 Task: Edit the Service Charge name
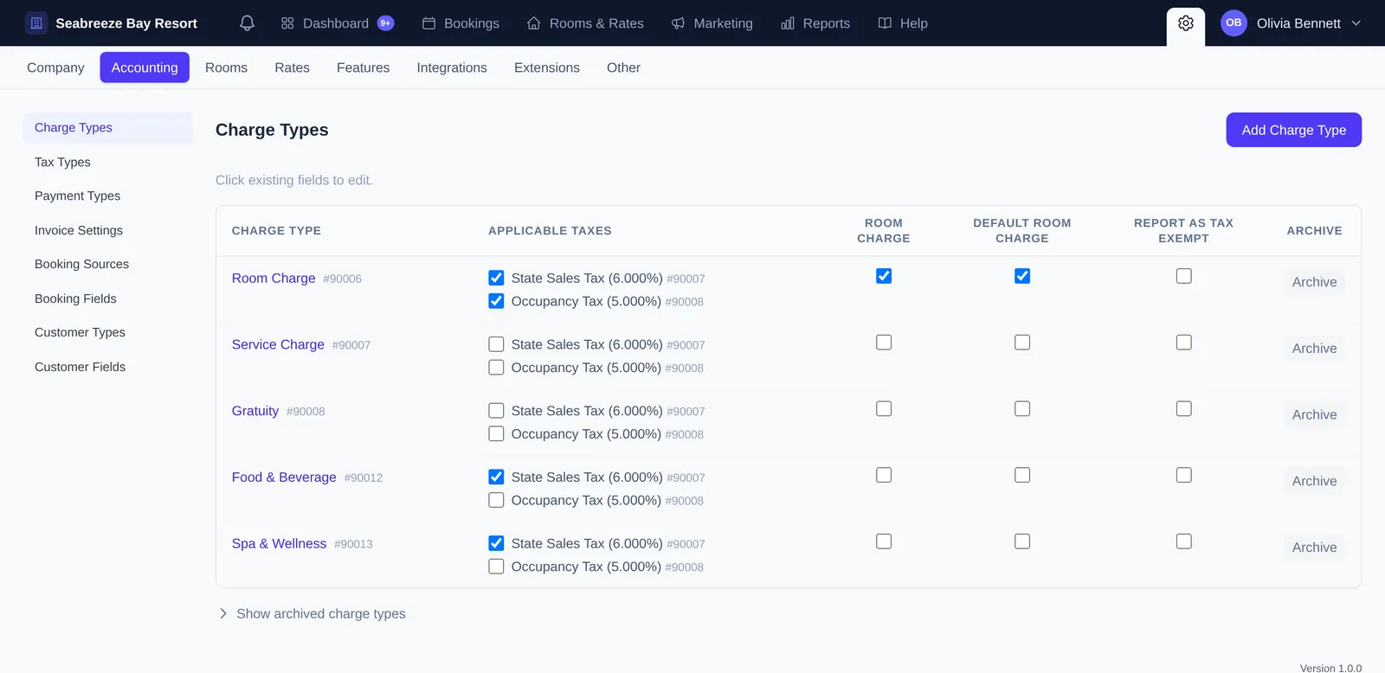[x=278, y=344]
